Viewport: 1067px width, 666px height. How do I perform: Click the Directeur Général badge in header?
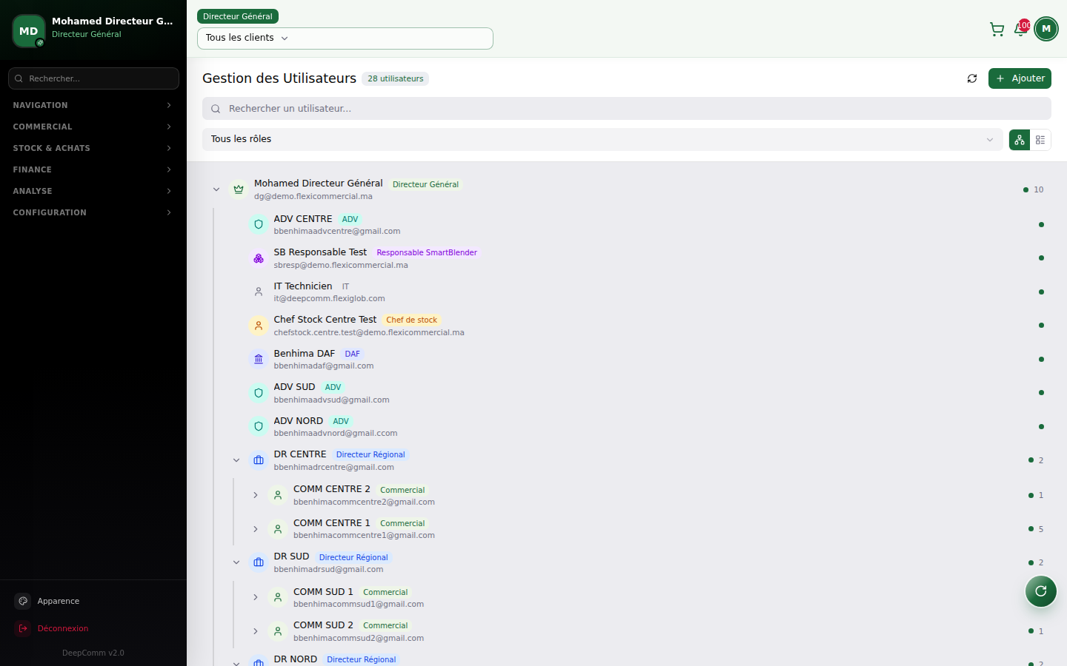(x=238, y=16)
